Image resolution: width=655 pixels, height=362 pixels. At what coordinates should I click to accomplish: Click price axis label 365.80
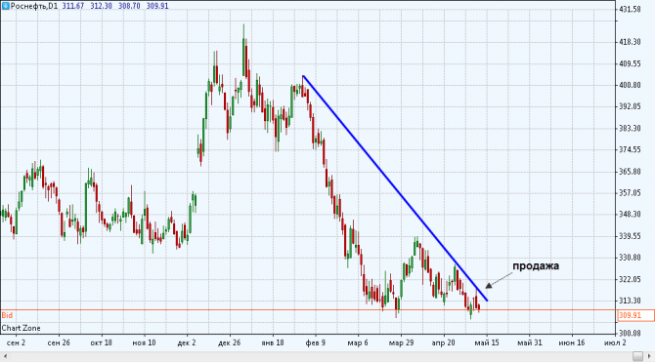click(630, 172)
